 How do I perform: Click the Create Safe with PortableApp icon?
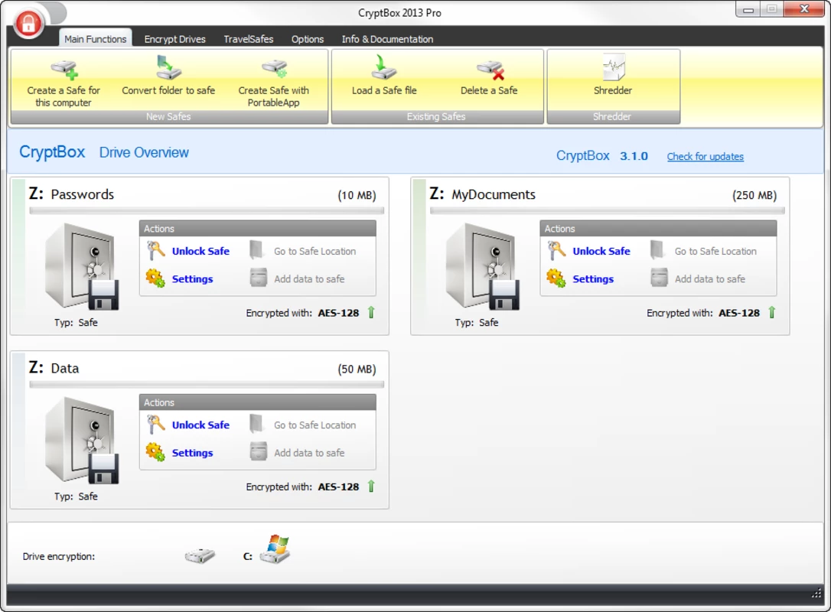(274, 69)
